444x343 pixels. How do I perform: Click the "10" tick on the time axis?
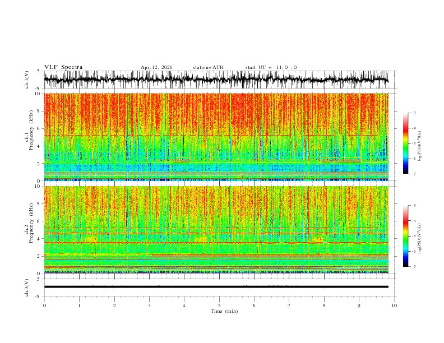[394, 305]
